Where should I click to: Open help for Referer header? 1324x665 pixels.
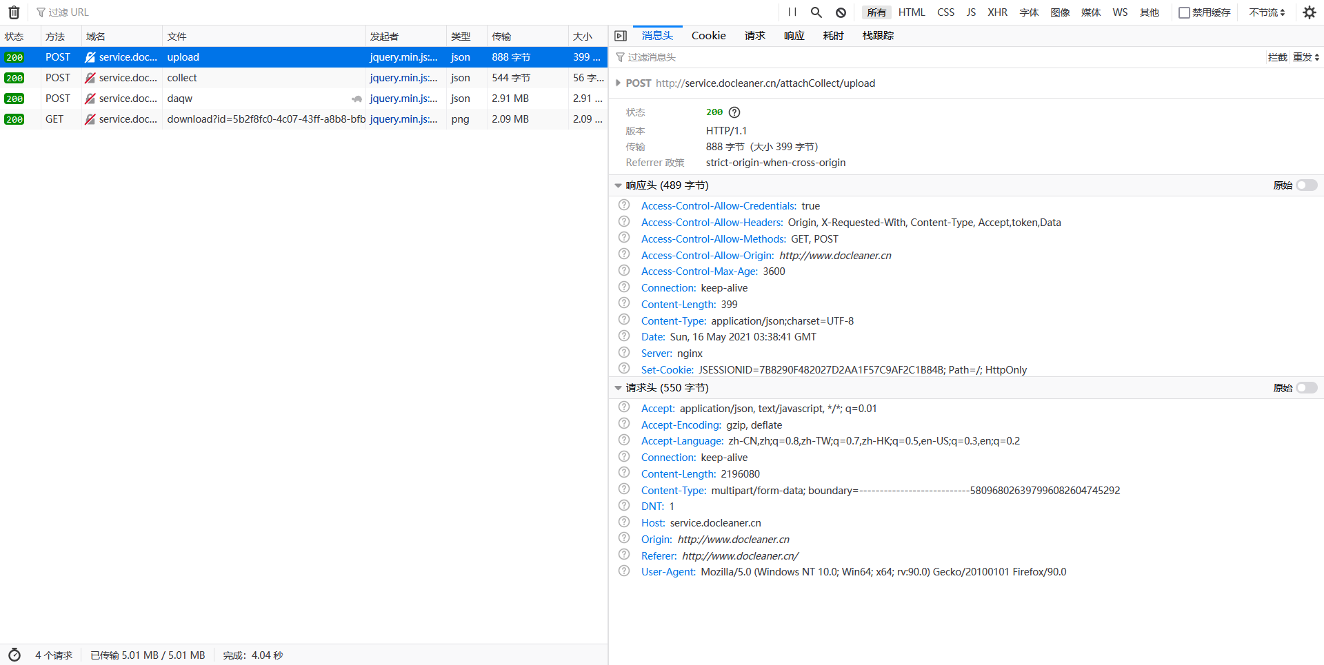624,555
